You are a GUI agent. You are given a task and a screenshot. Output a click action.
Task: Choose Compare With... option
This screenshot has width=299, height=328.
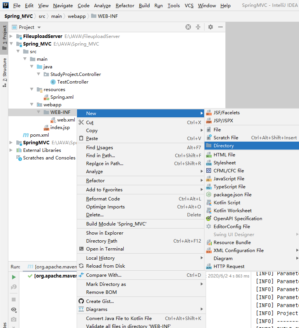point(141,275)
